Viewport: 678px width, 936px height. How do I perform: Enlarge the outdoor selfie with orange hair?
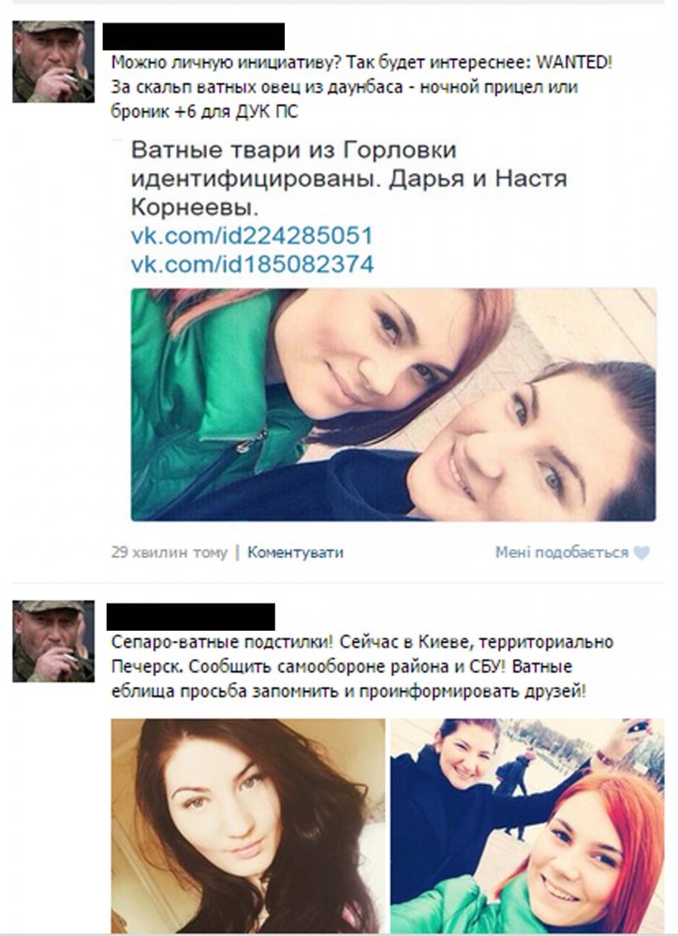click(x=527, y=826)
